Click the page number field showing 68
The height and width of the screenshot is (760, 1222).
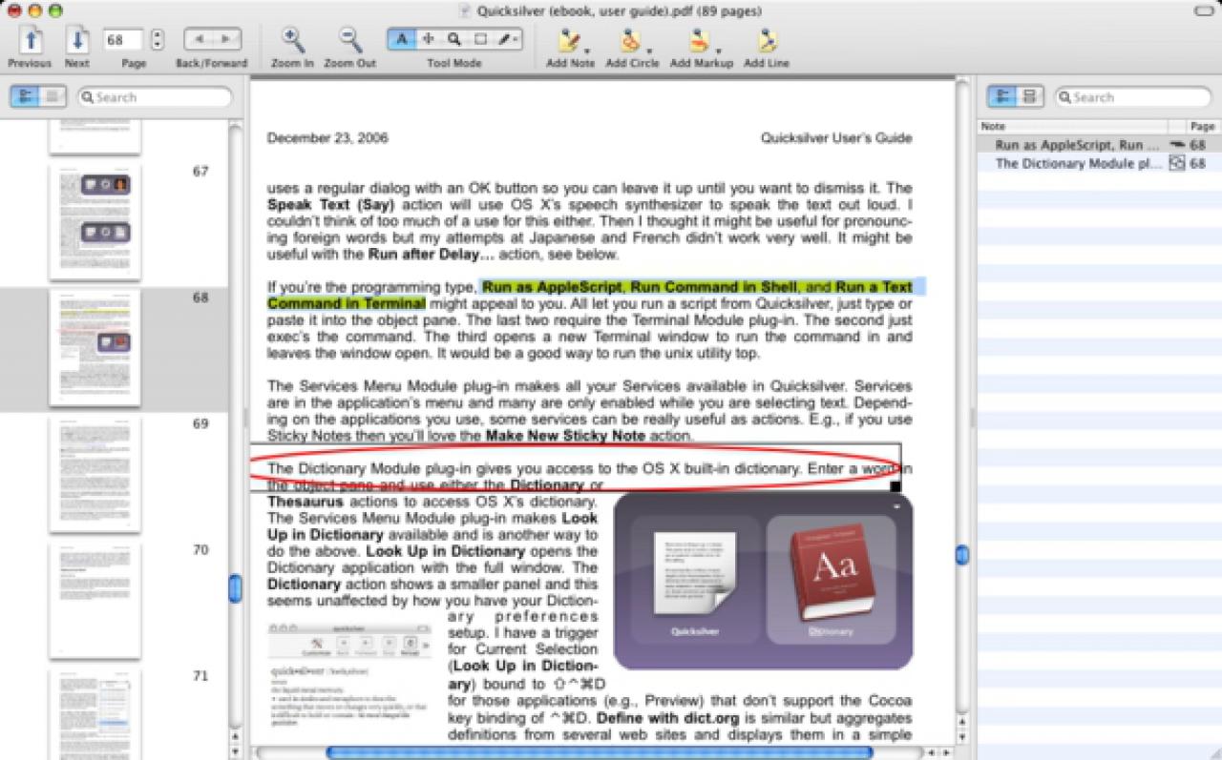coord(123,41)
